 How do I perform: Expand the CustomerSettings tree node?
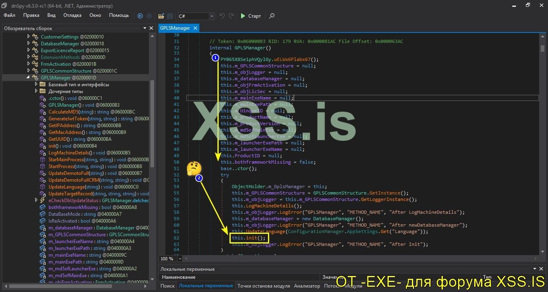coord(28,37)
